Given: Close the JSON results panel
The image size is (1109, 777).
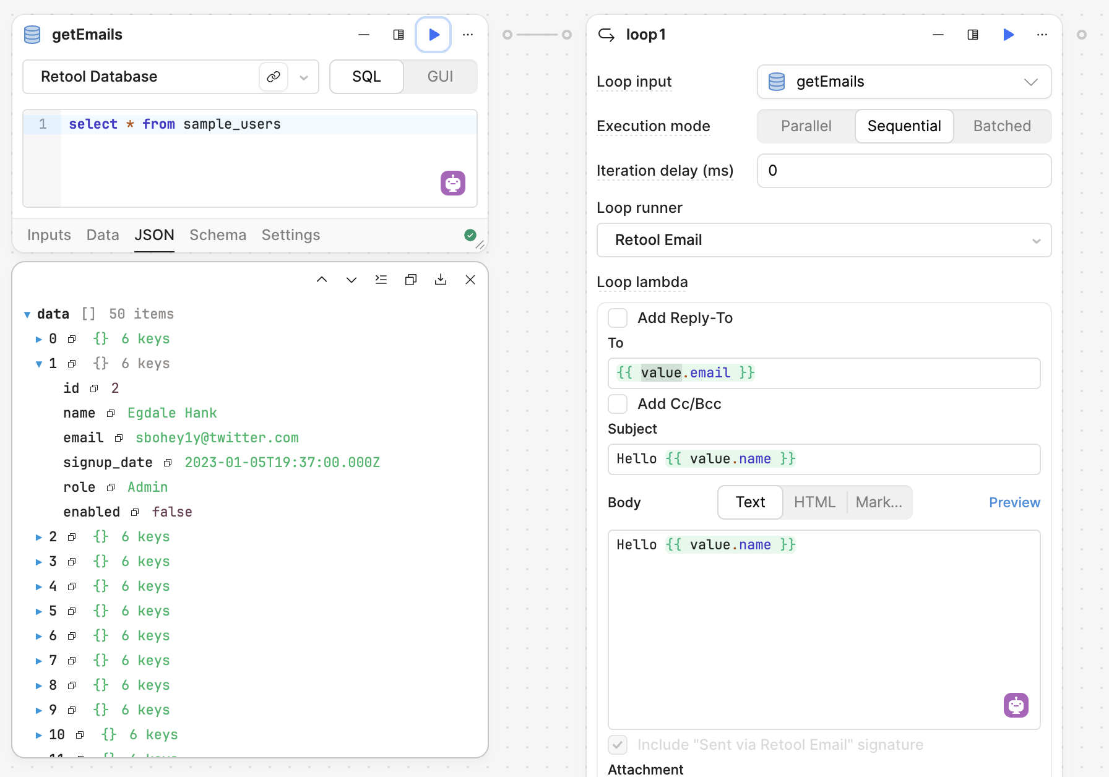Looking at the screenshot, I should (x=470, y=280).
